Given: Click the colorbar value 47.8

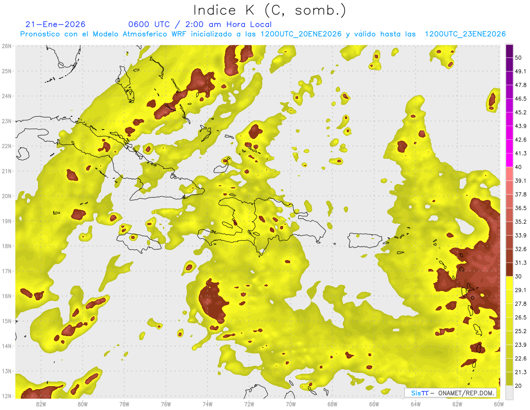Looking at the screenshot, I should 521,85.
